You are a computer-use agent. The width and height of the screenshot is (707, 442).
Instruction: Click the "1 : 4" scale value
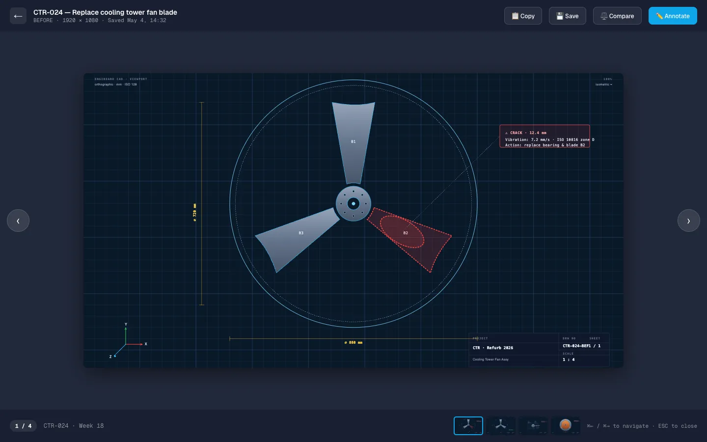(569, 359)
